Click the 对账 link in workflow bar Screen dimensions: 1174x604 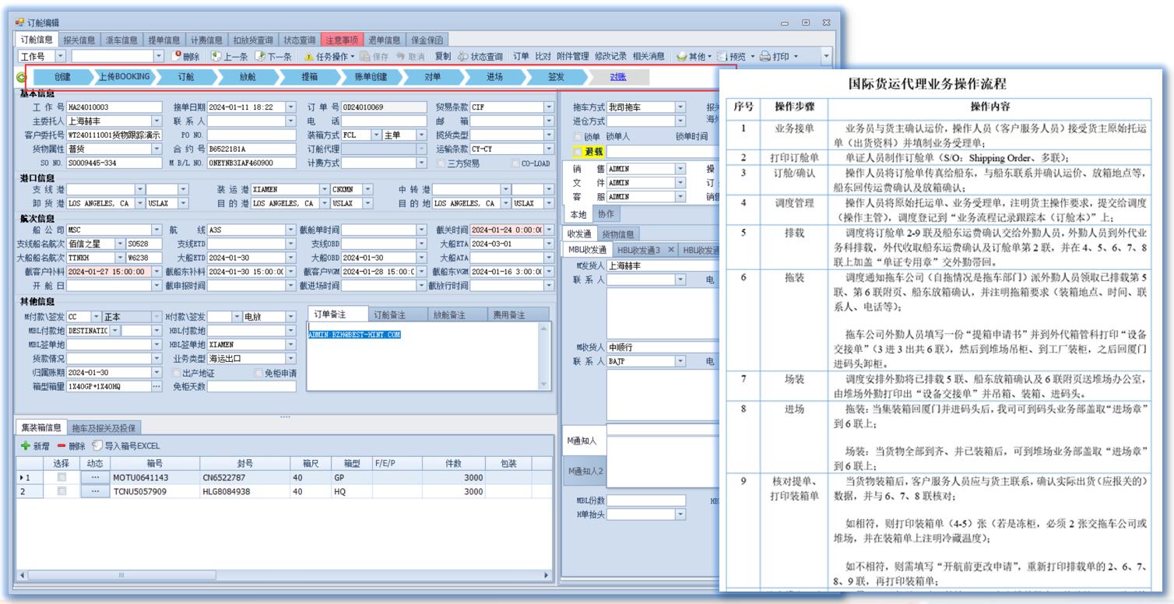point(617,77)
